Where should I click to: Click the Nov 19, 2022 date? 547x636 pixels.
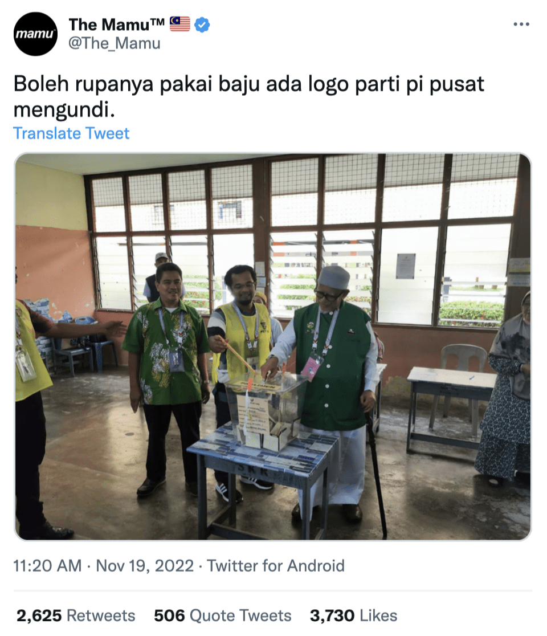pos(145,565)
